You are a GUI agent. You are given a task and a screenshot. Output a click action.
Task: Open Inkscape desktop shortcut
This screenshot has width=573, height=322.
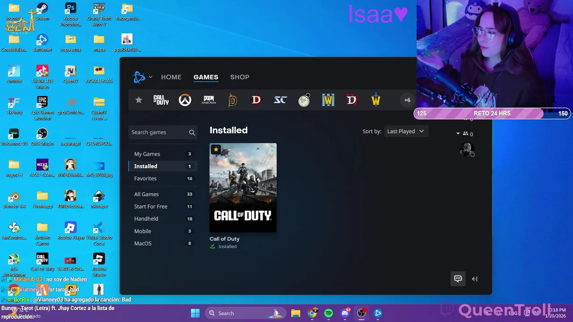click(99, 199)
